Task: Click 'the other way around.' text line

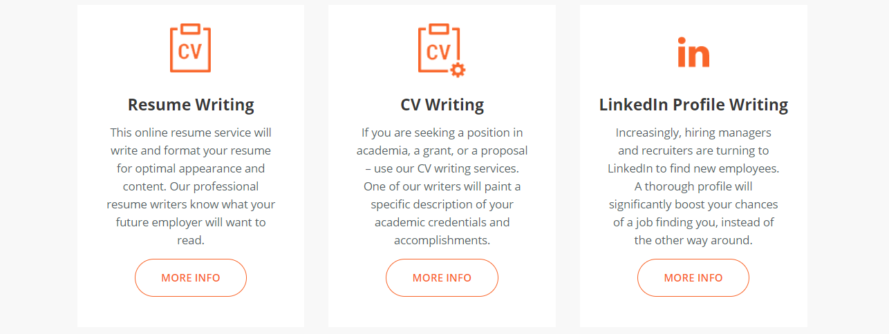Action: (693, 240)
